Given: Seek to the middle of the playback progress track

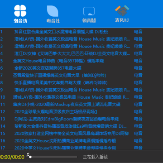Looking at the screenshot, I should pyautogui.click(x=53, y=157).
